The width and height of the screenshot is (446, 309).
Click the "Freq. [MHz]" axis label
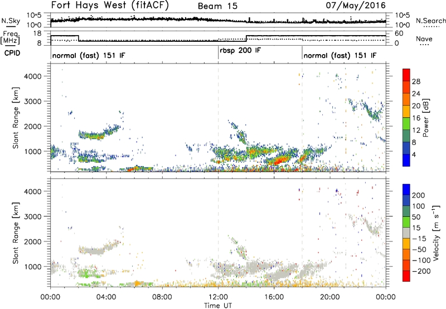point(10,37)
